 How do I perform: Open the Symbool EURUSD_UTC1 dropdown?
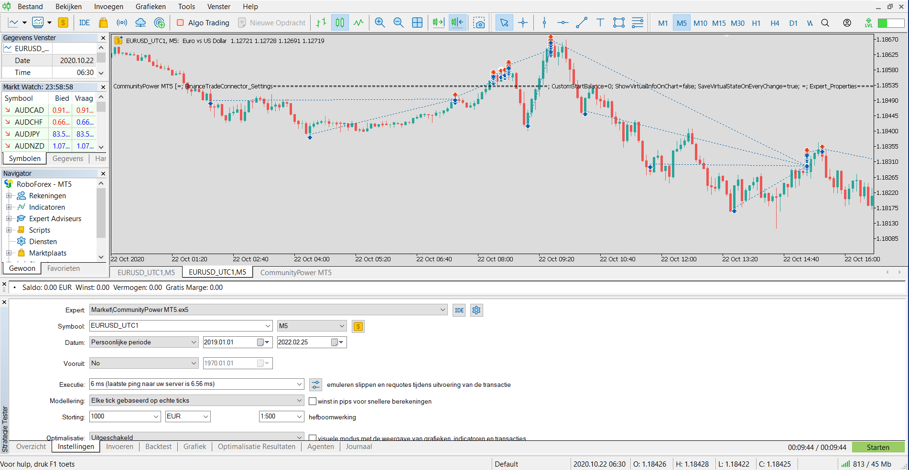pyautogui.click(x=268, y=326)
